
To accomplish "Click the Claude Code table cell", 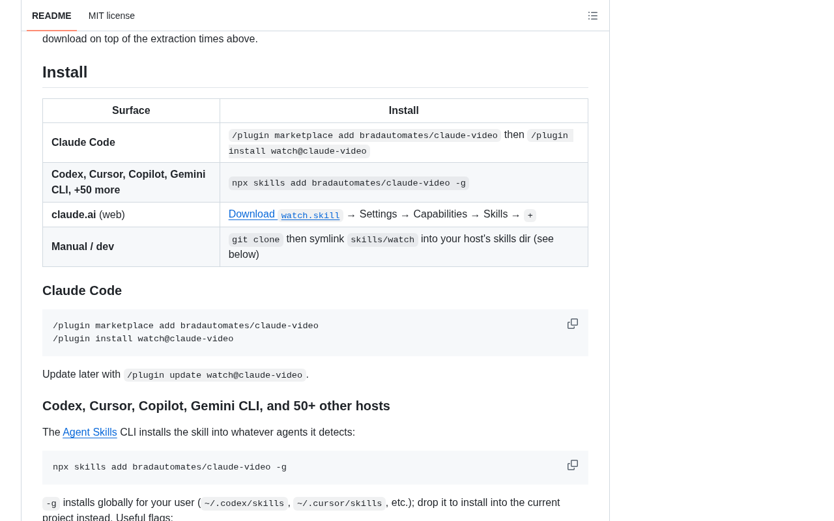I will click(131, 143).
